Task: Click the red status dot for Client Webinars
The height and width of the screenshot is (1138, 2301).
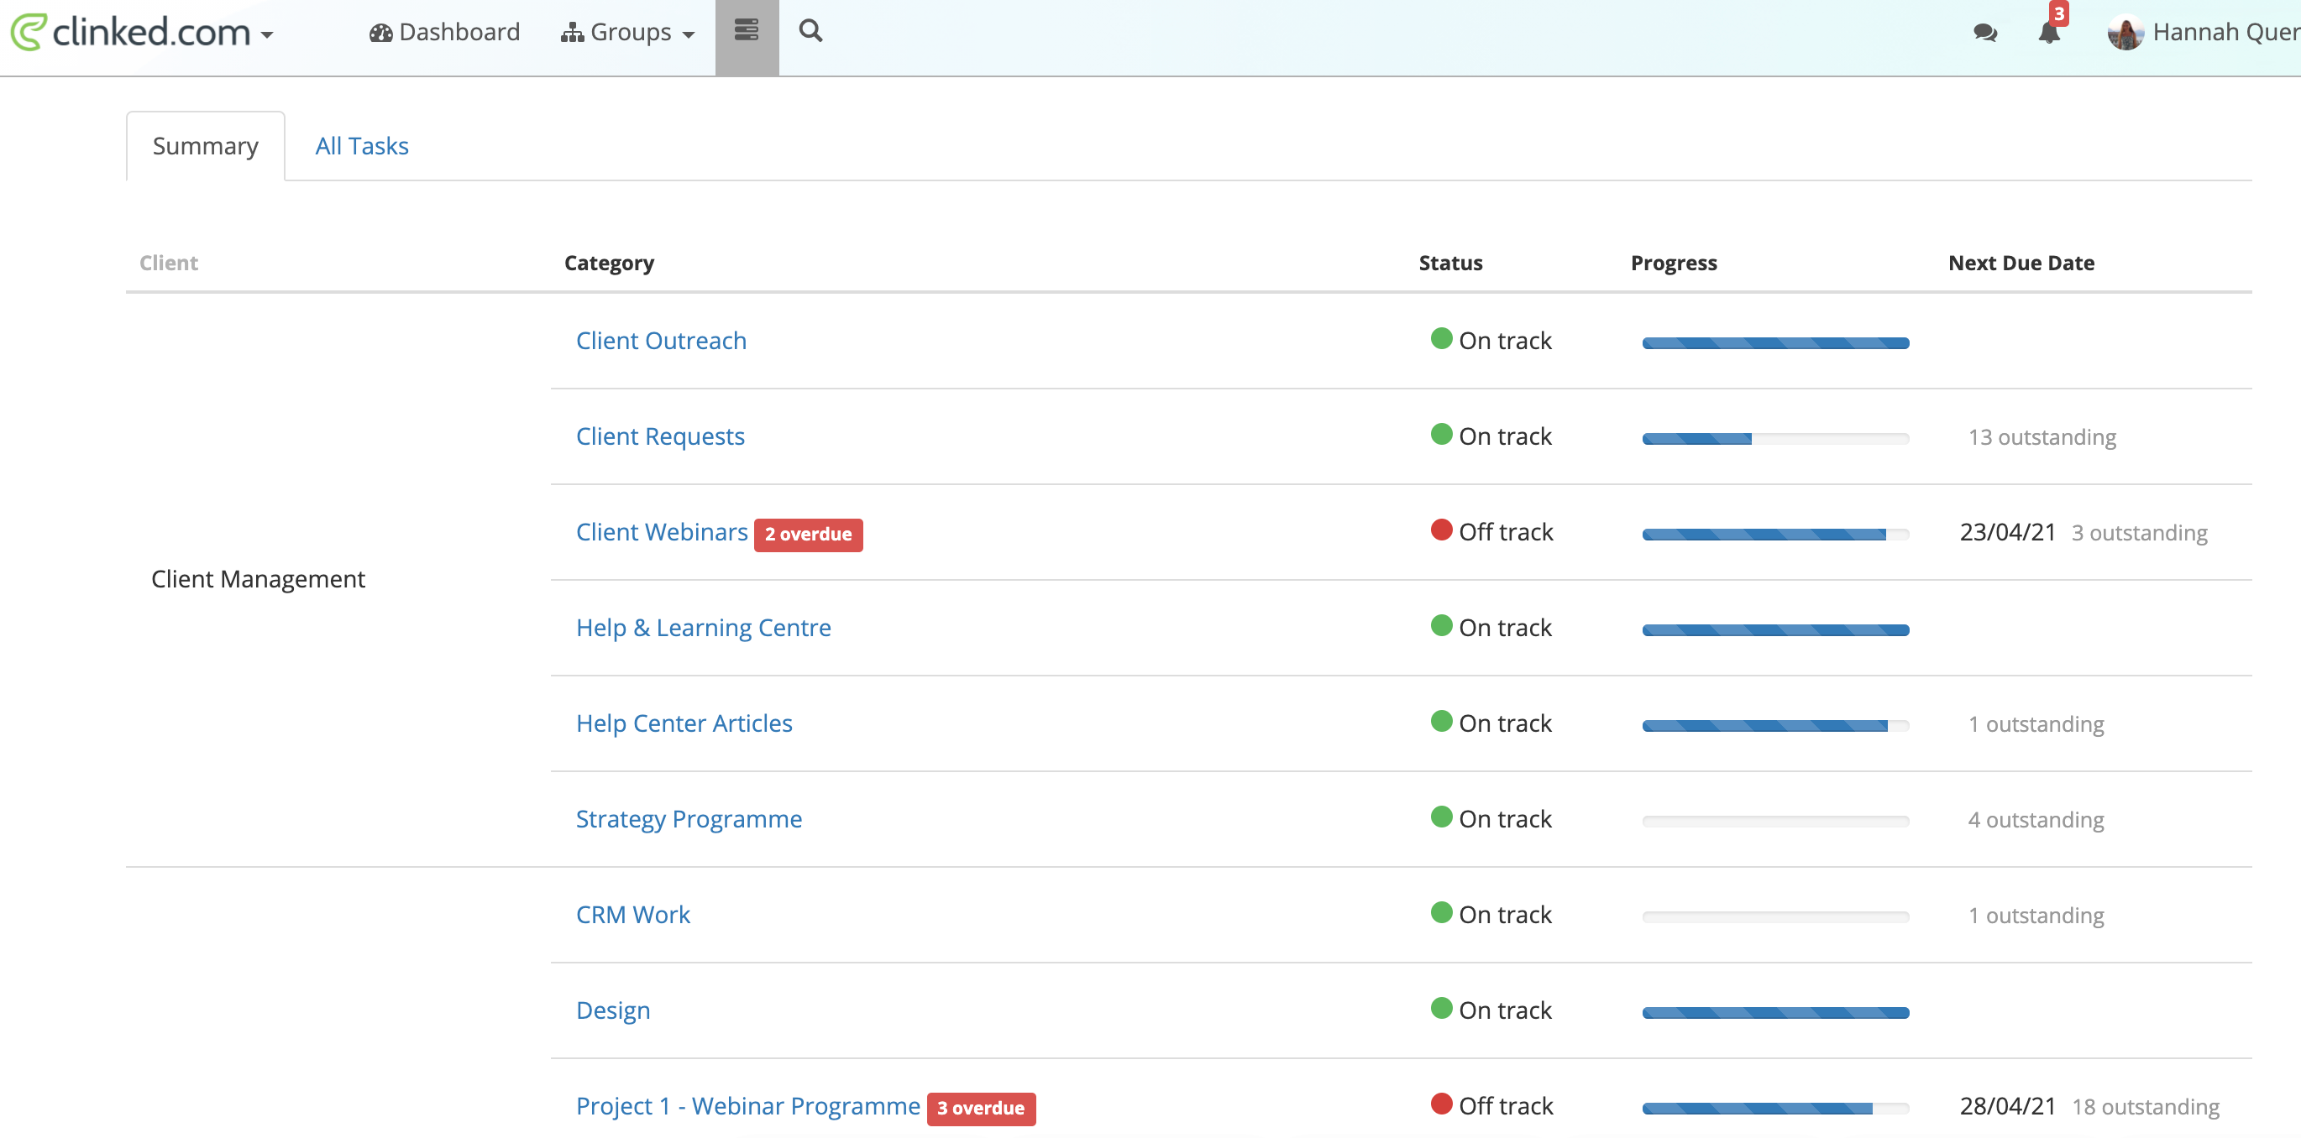Action: [x=1441, y=530]
